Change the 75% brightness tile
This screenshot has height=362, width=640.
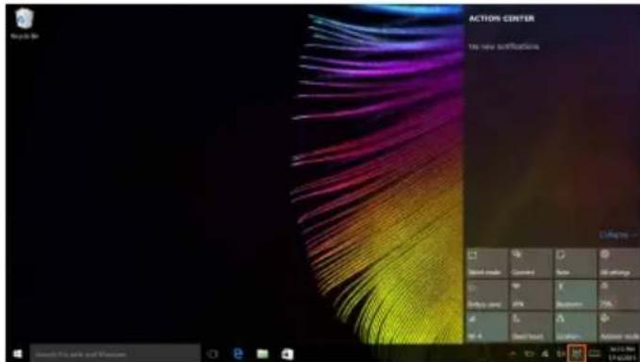[x=618, y=295]
